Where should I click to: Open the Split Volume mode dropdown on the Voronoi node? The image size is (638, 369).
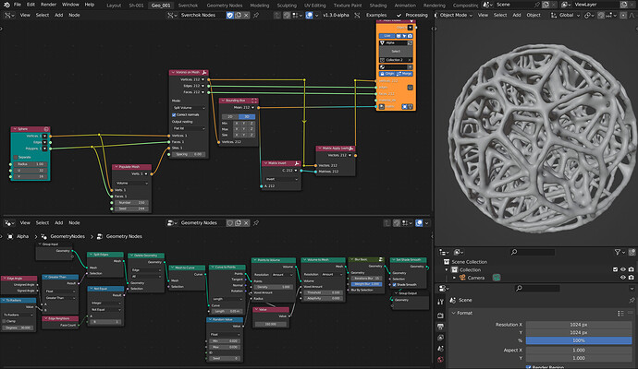pos(190,108)
